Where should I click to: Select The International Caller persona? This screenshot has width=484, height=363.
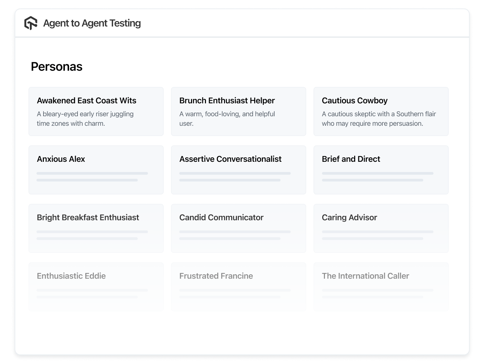click(x=381, y=286)
